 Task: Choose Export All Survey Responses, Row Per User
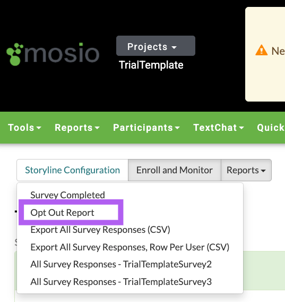point(130,247)
